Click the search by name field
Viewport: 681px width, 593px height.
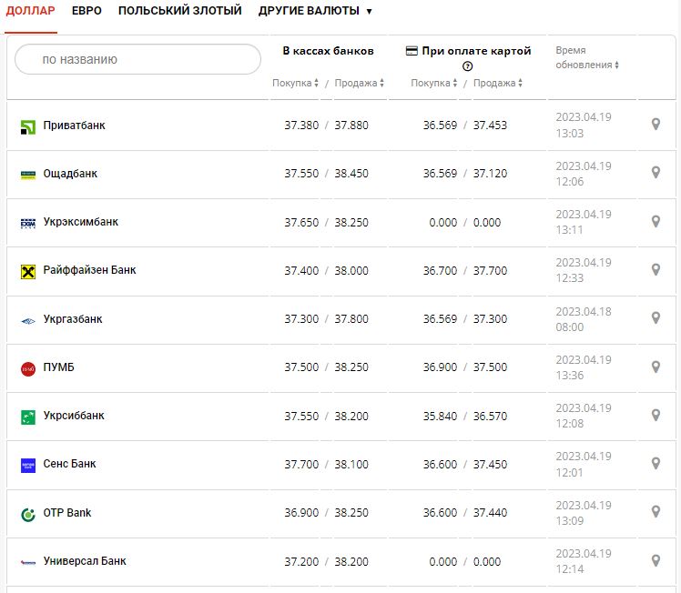[138, 59]
